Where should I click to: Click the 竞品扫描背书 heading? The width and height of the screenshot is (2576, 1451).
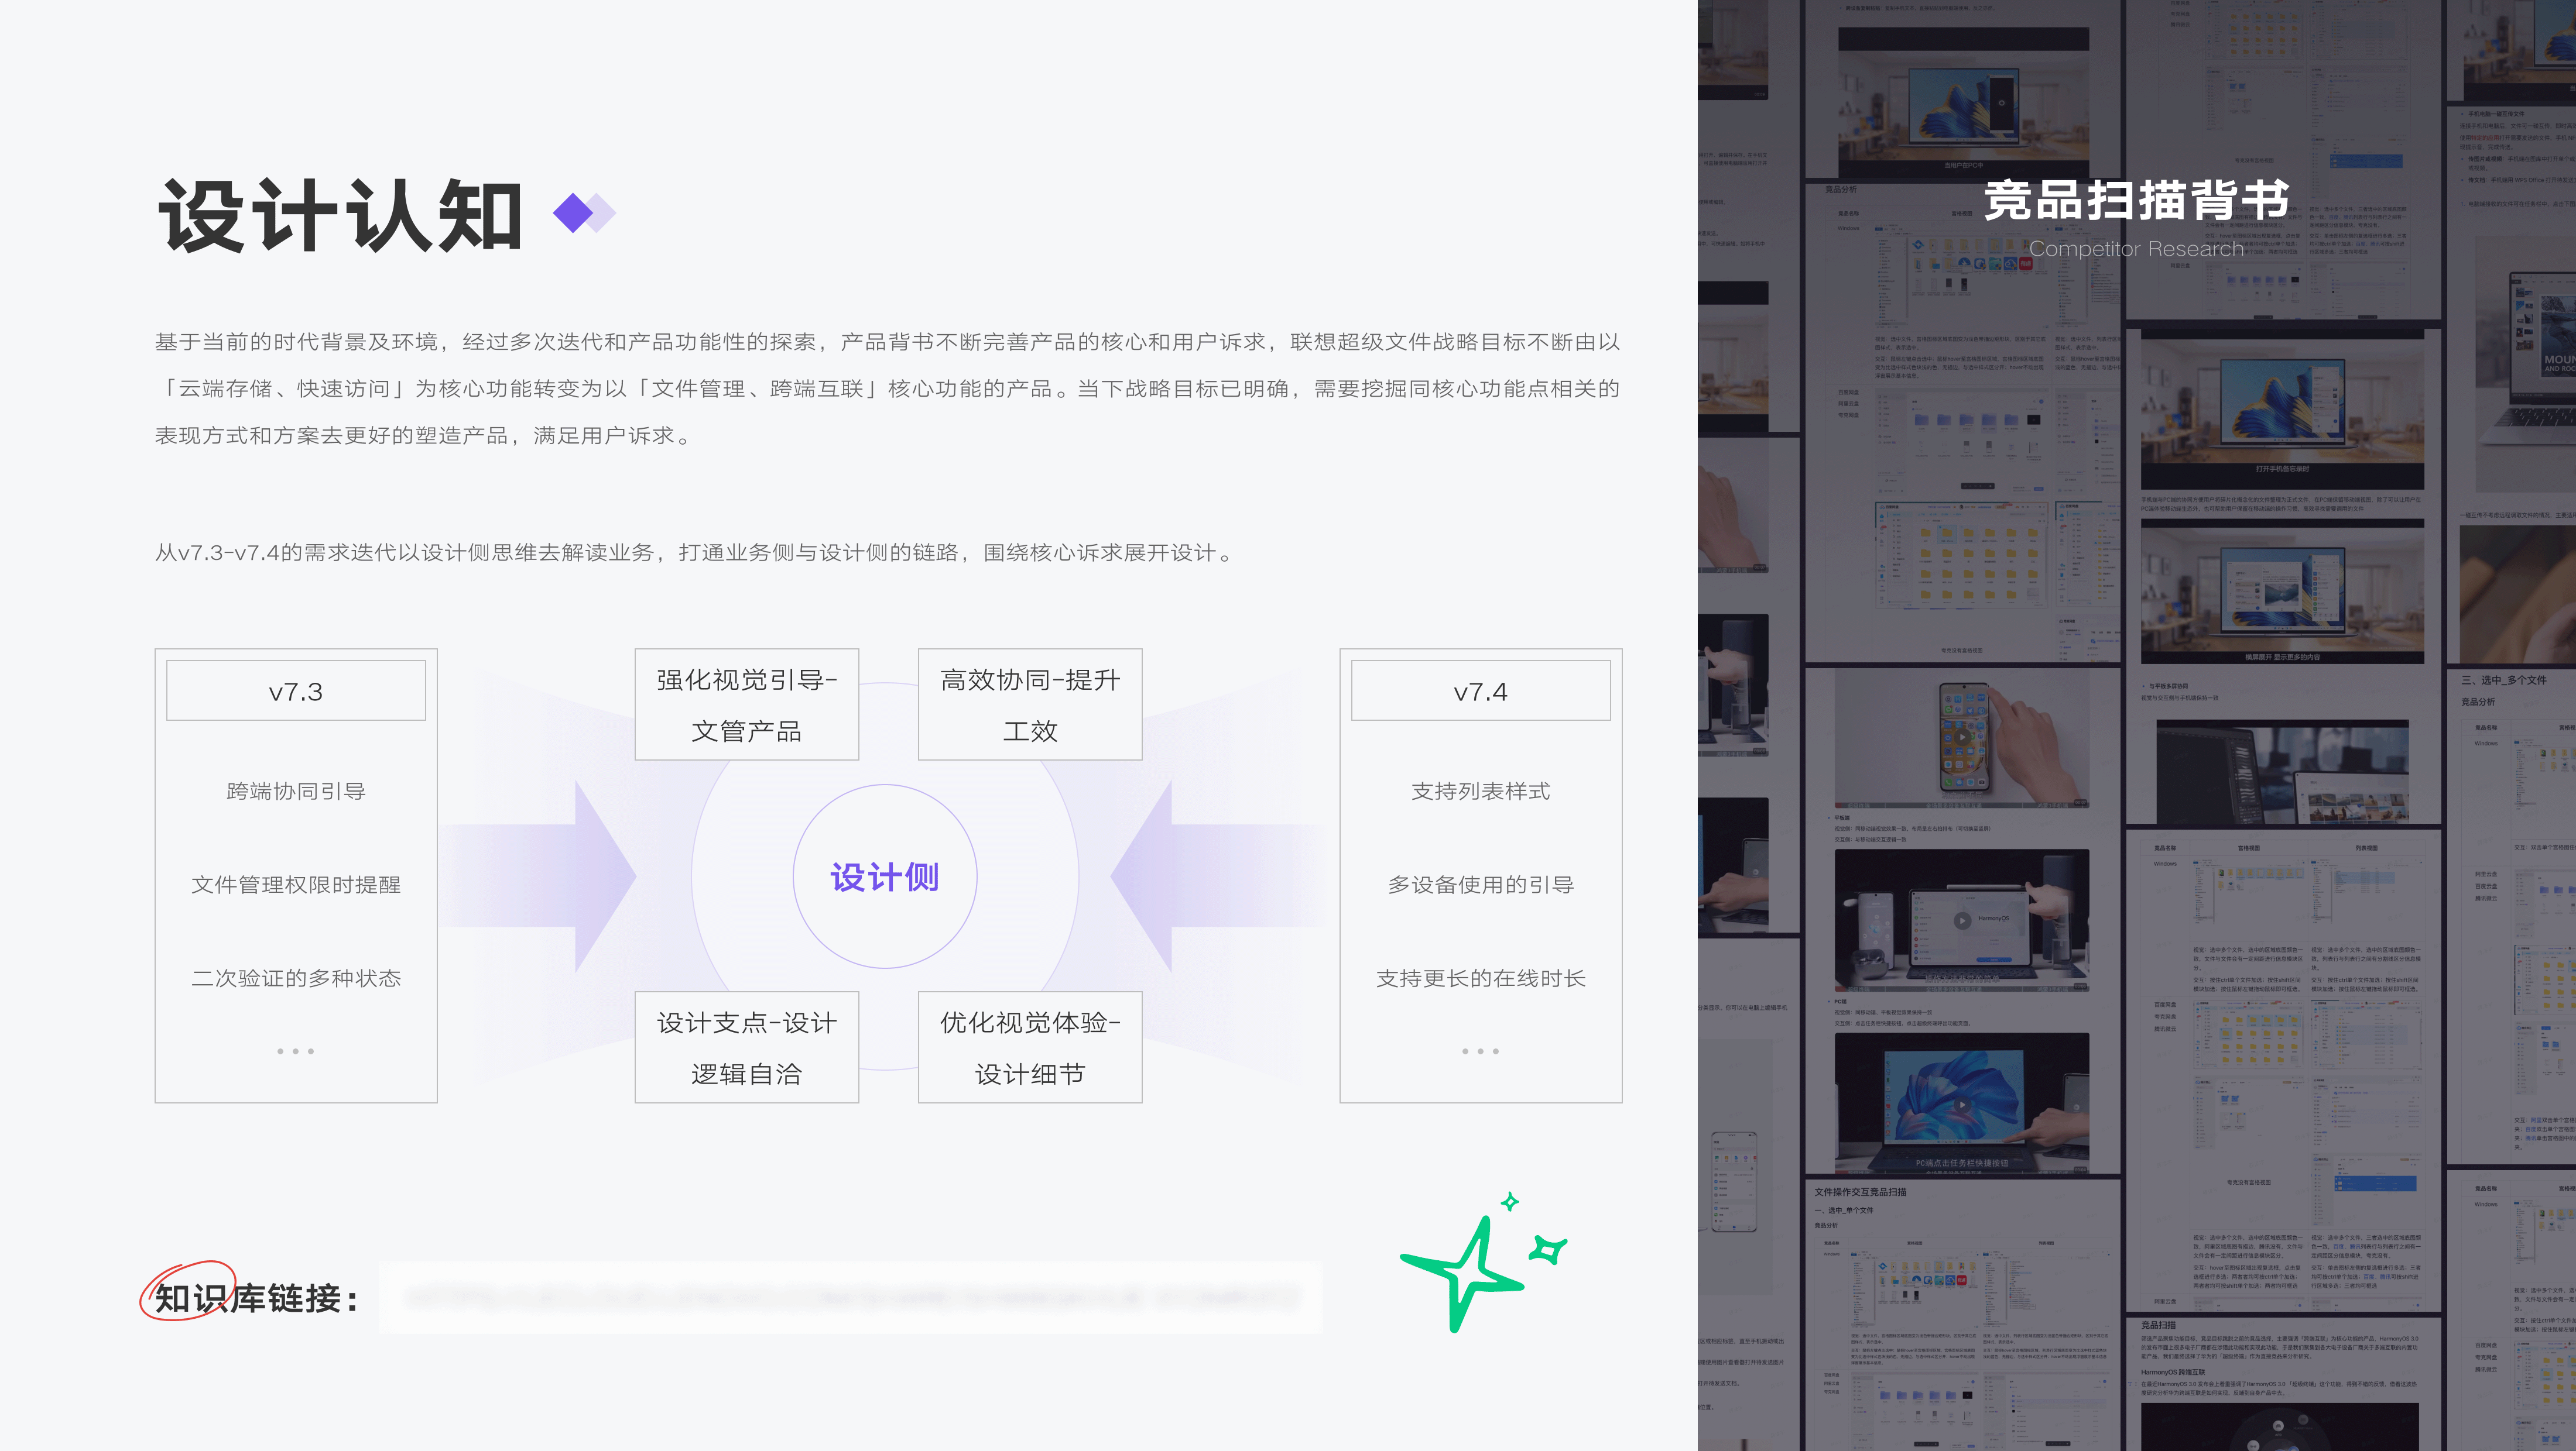coord(2136,200)
